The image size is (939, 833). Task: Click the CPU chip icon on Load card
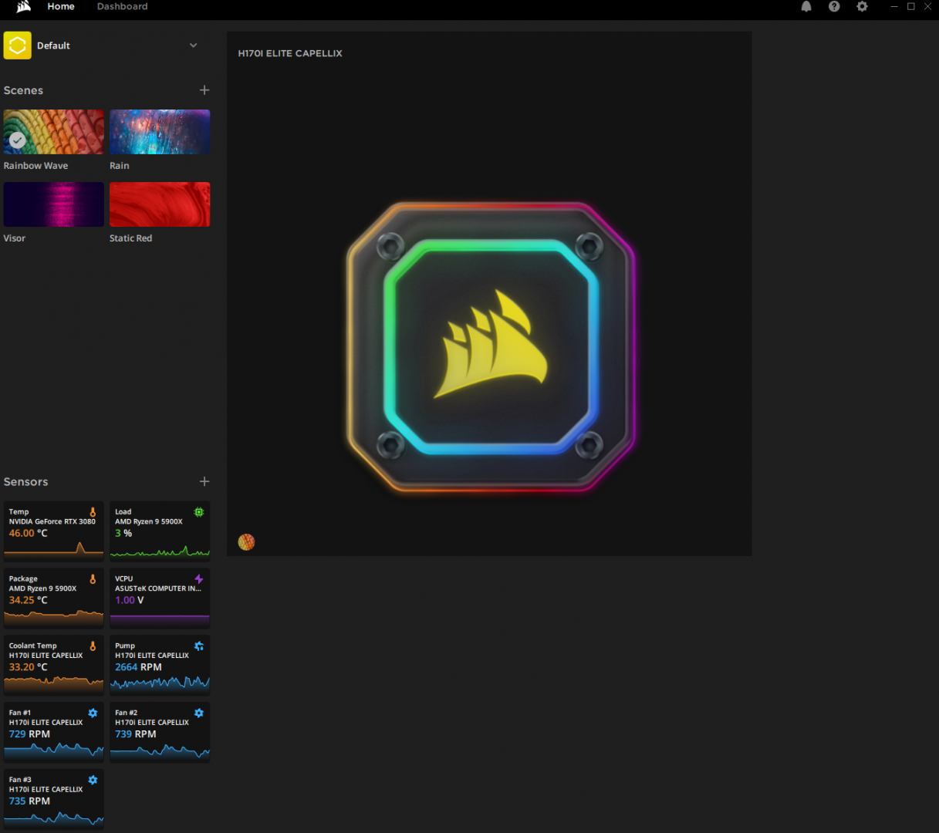point(199,512)
